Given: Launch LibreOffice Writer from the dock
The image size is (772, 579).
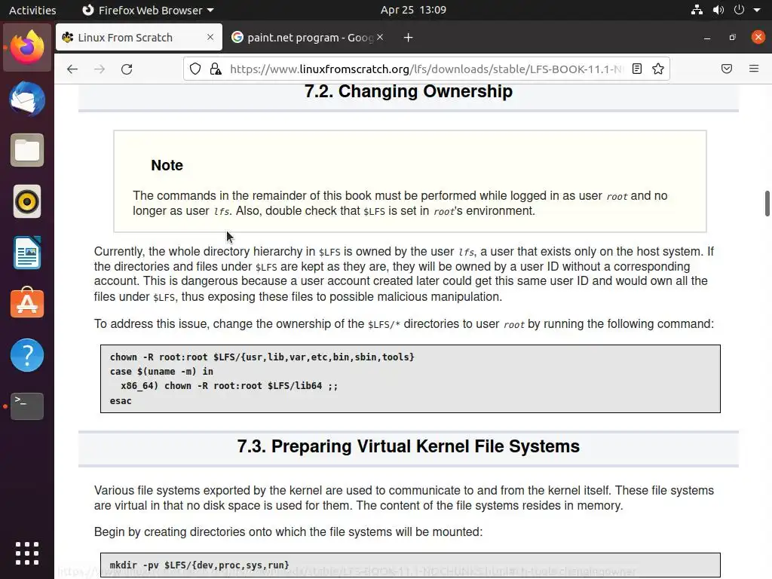Looking at the screenshot, I should coord(27,253).
